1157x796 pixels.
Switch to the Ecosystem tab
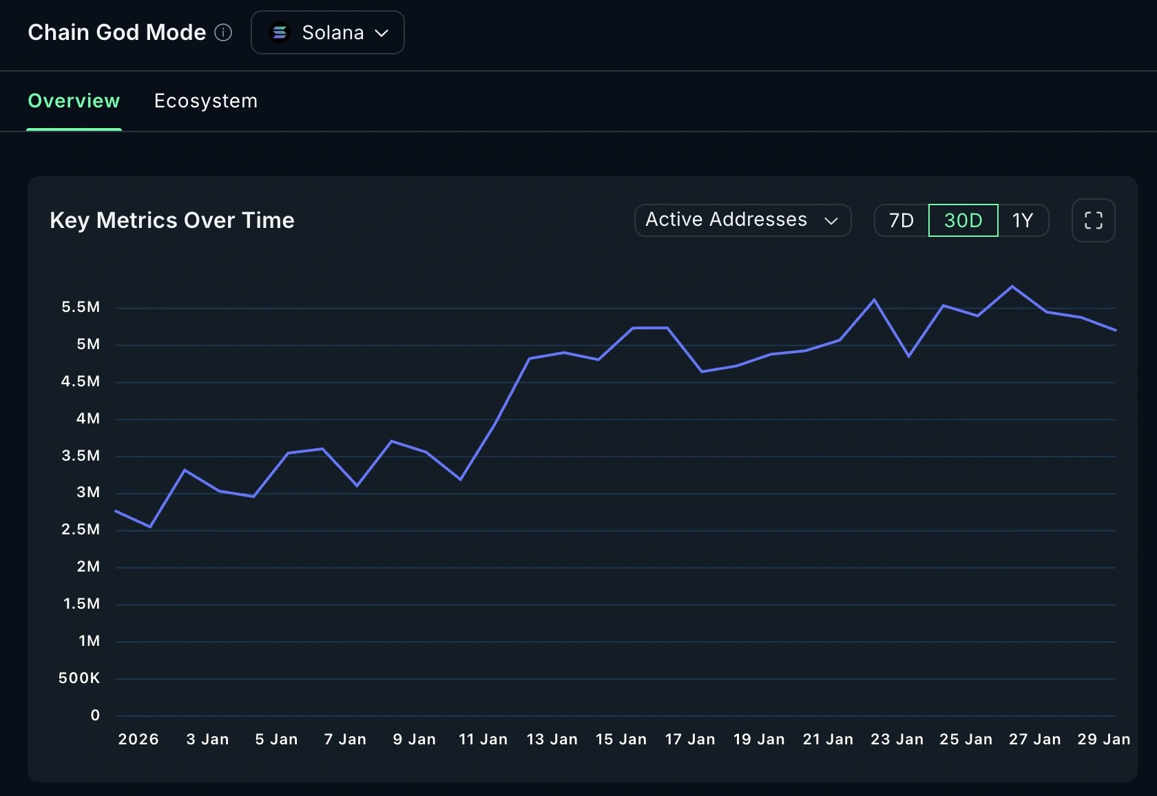205,101
